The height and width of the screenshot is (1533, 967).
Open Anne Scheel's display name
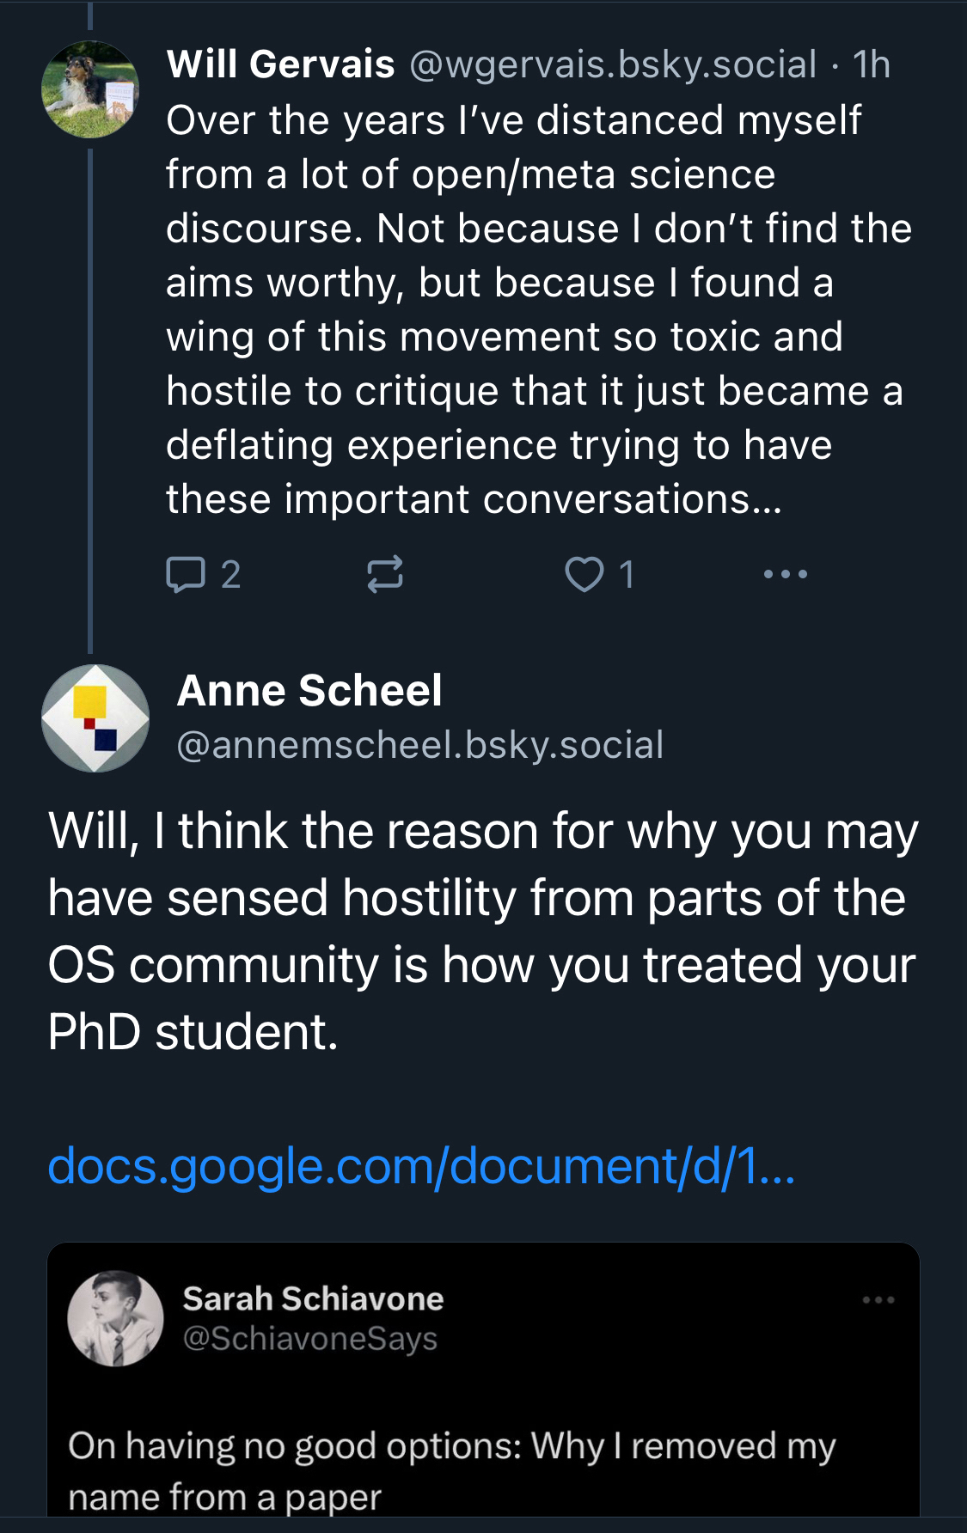tap(309, 690)
